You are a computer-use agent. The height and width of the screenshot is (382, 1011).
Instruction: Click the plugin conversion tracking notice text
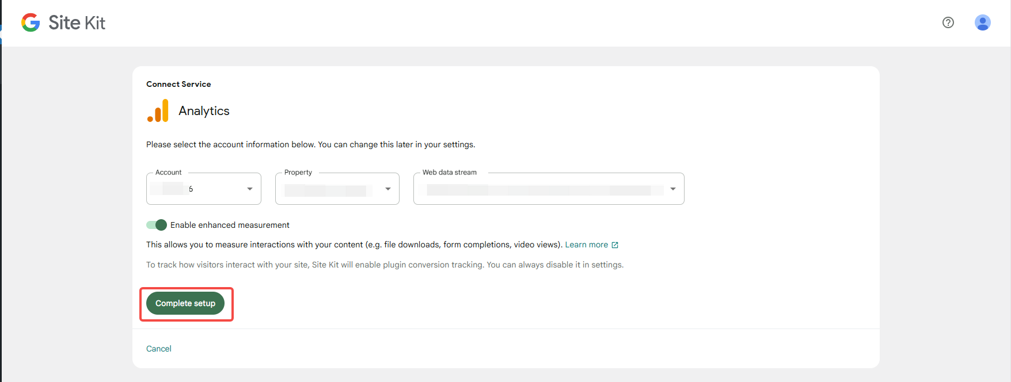tap(385, 265)
